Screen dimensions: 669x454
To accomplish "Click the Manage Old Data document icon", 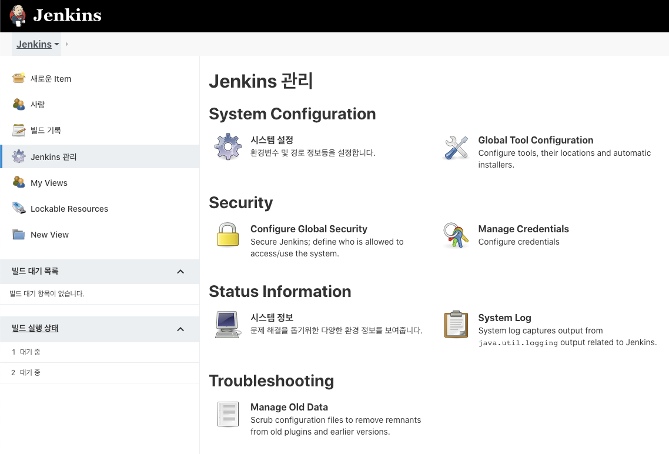I will 228,414.
